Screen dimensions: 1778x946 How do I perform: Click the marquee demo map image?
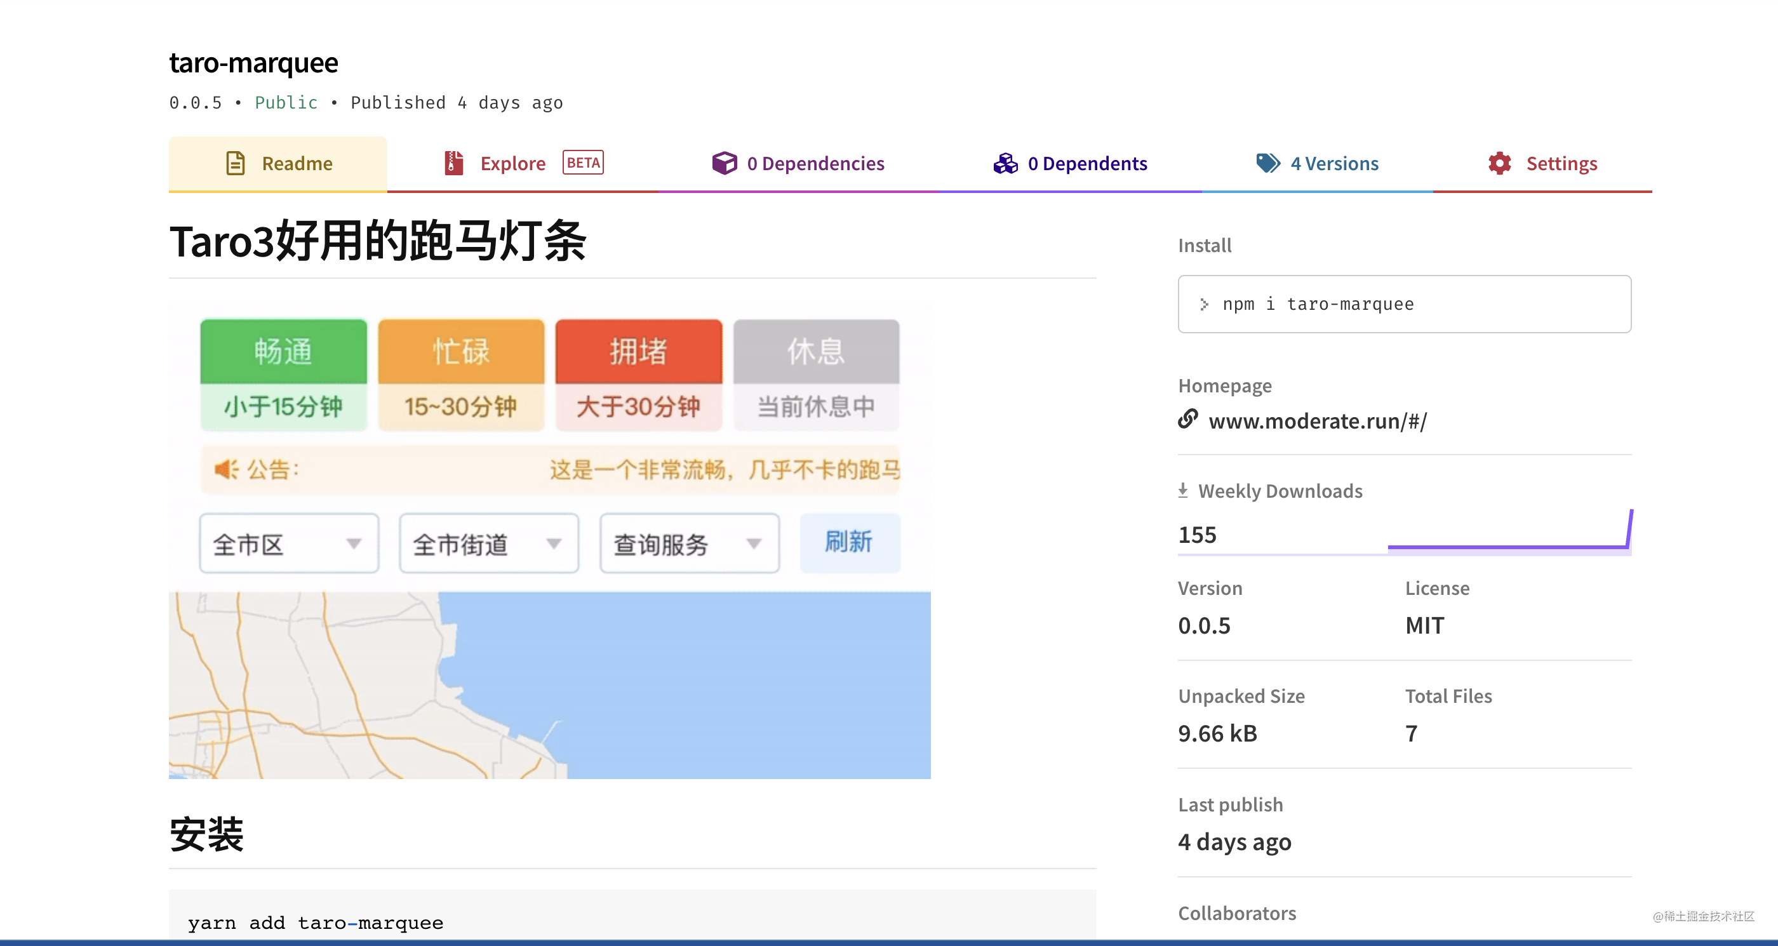549,538
